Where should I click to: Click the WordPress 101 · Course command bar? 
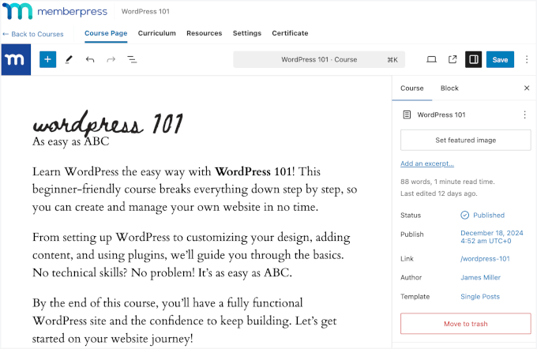(319, 59)
